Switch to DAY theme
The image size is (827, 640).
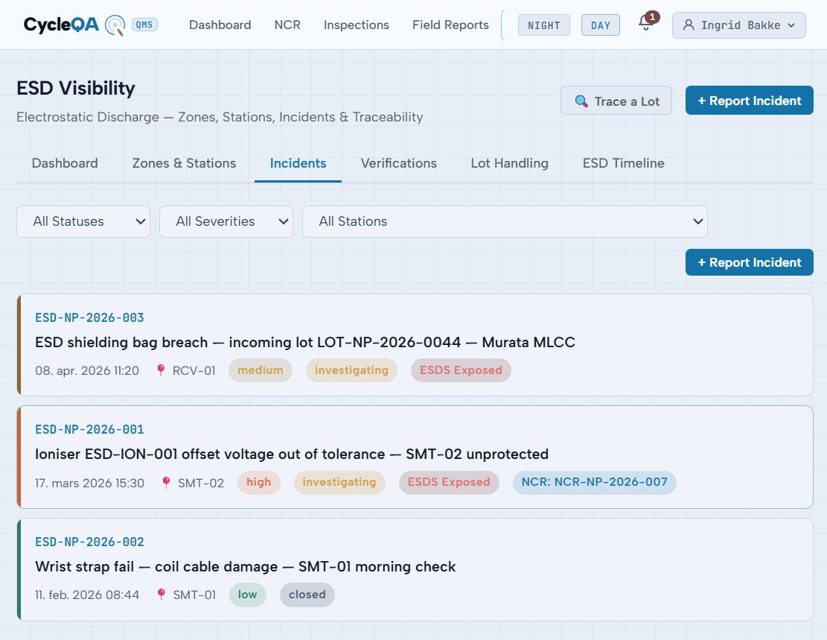[x=600, y=25]
